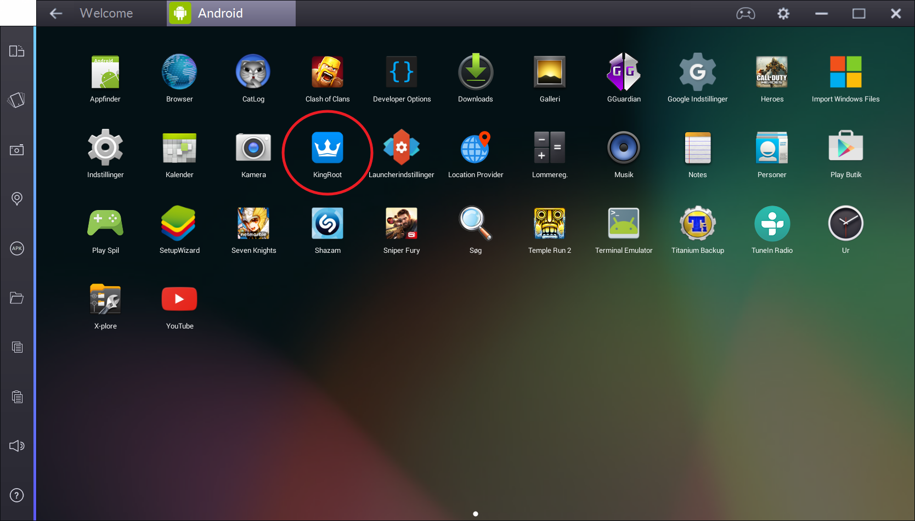Launch Sniper Fury game
The height and width of the screenshot is (521, 915).
click(402, 223)
